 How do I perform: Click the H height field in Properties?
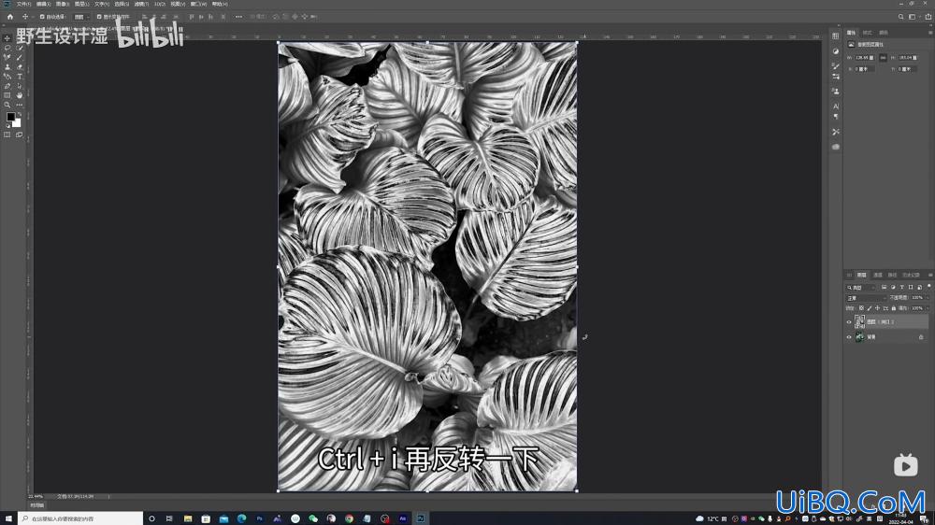pos(908,58)
